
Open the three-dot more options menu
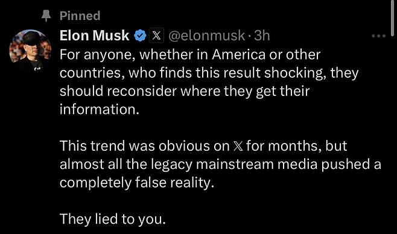(378, 36)
